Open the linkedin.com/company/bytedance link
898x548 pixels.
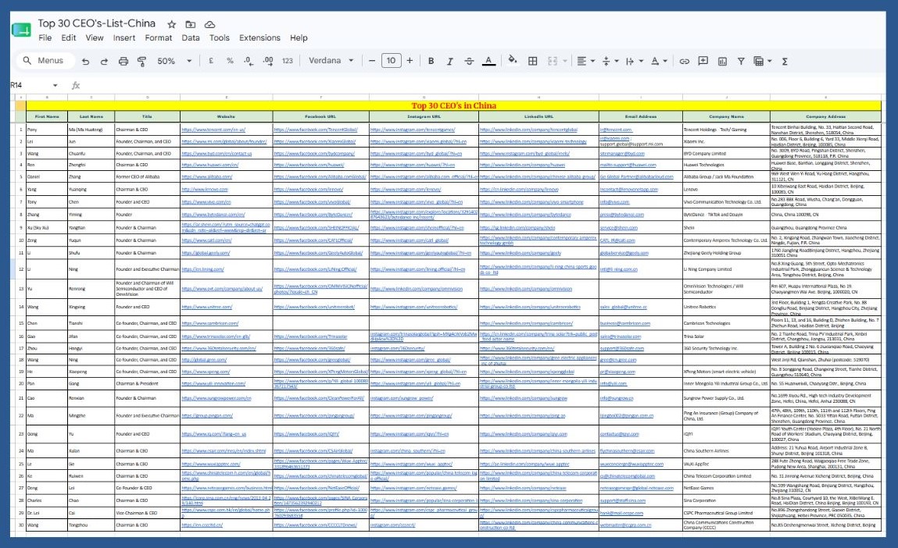click(x=525, y=215)
